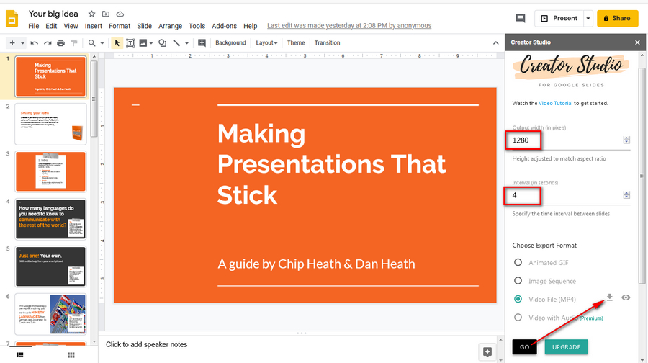Image resolution: width=648 pixels, height=363 pixels.
Task: Print the presentation
Action: pyautogui.click(x=60, y=43)
